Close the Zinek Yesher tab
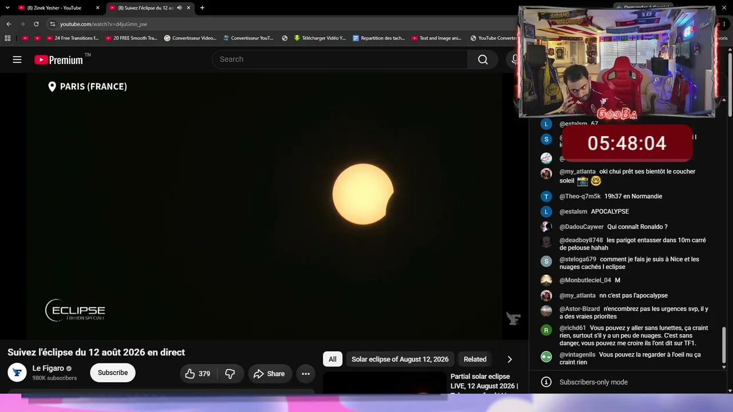The width and height of the screenshot is (733, 412). 97,8
